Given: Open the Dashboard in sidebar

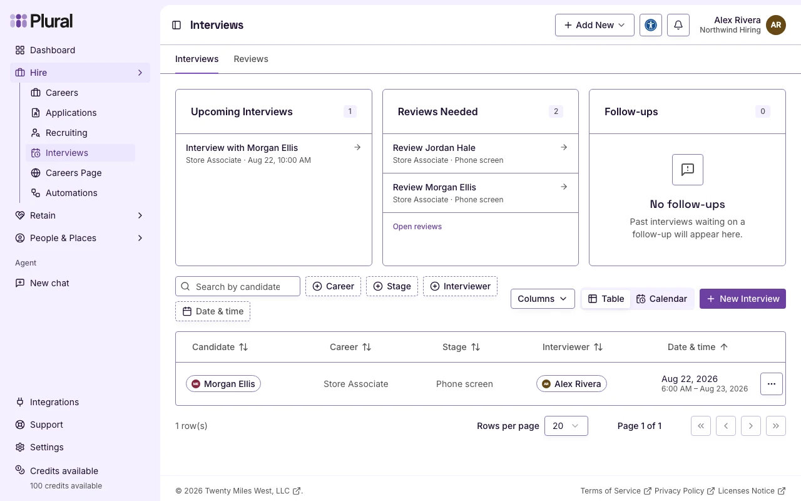Looking at the screenshot, I should tap(80, 50).
